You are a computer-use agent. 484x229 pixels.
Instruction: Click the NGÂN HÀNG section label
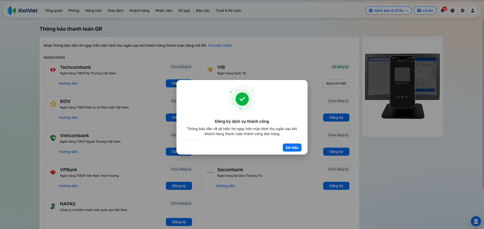click(x=54, y=58)
